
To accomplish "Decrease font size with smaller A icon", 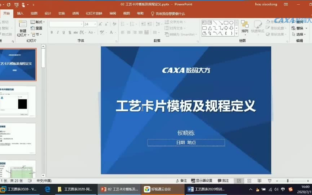I will tap(107, 24).
